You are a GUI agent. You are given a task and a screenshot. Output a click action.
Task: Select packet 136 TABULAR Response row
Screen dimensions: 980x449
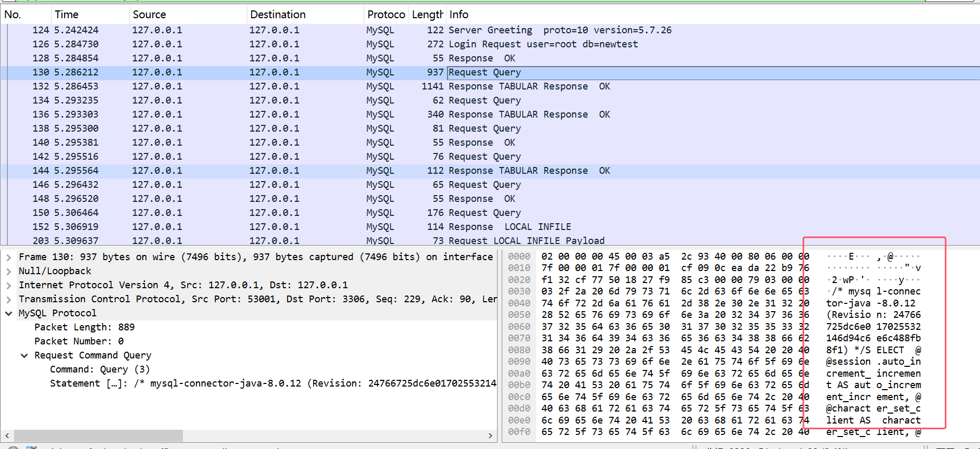(490, 114)
